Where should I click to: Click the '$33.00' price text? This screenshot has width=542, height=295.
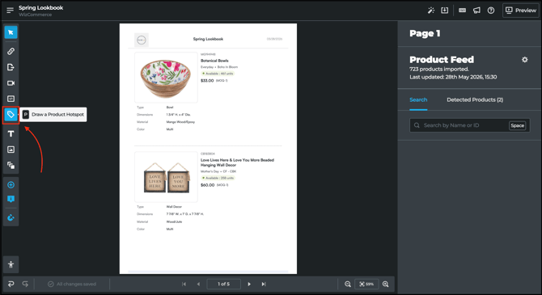[x=207, y=81]
